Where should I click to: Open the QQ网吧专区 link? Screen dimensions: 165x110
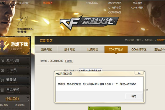[x=115, y=12]
